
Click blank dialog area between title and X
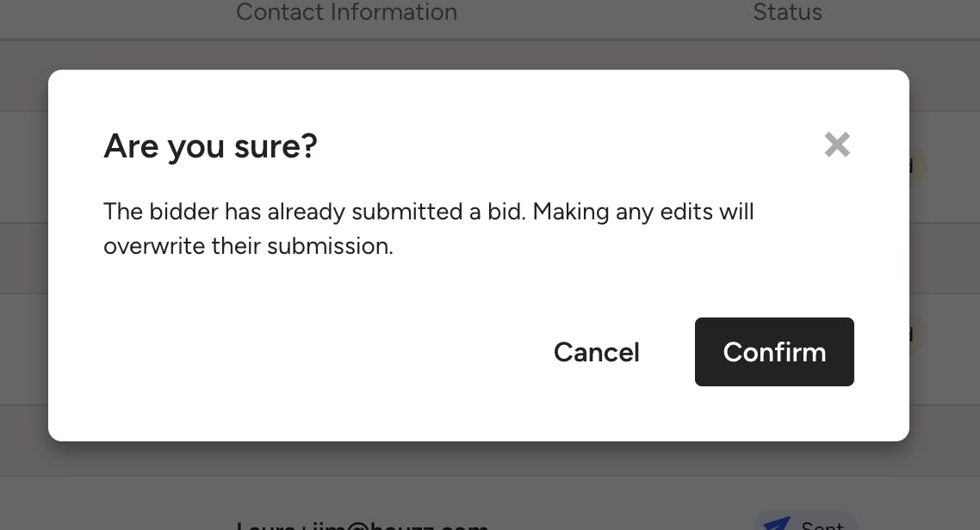pyautogui.click(x=568, y=146)
